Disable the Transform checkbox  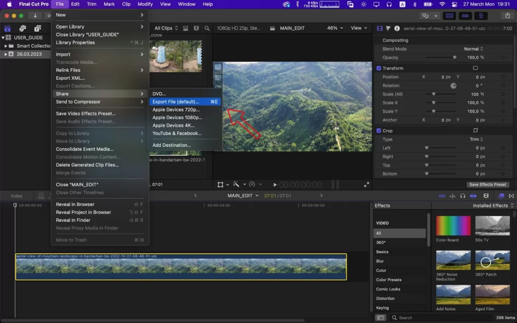(379, 68)
